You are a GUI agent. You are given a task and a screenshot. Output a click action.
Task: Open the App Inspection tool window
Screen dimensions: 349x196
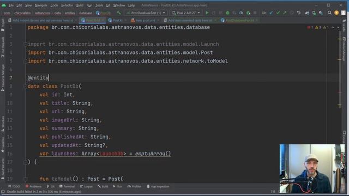tap(158, 186)
